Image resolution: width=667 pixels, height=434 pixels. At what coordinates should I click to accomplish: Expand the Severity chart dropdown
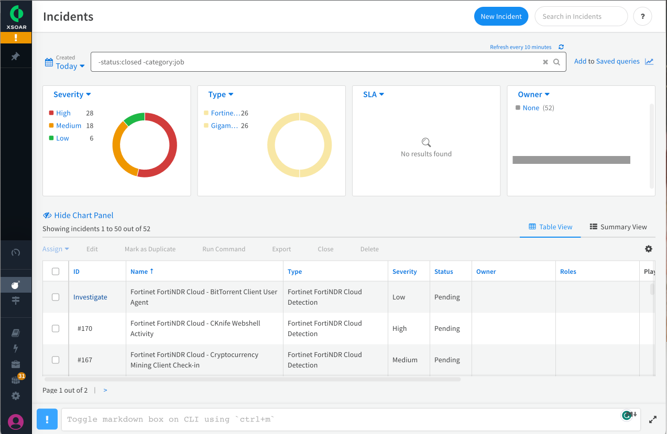point(72,94)
